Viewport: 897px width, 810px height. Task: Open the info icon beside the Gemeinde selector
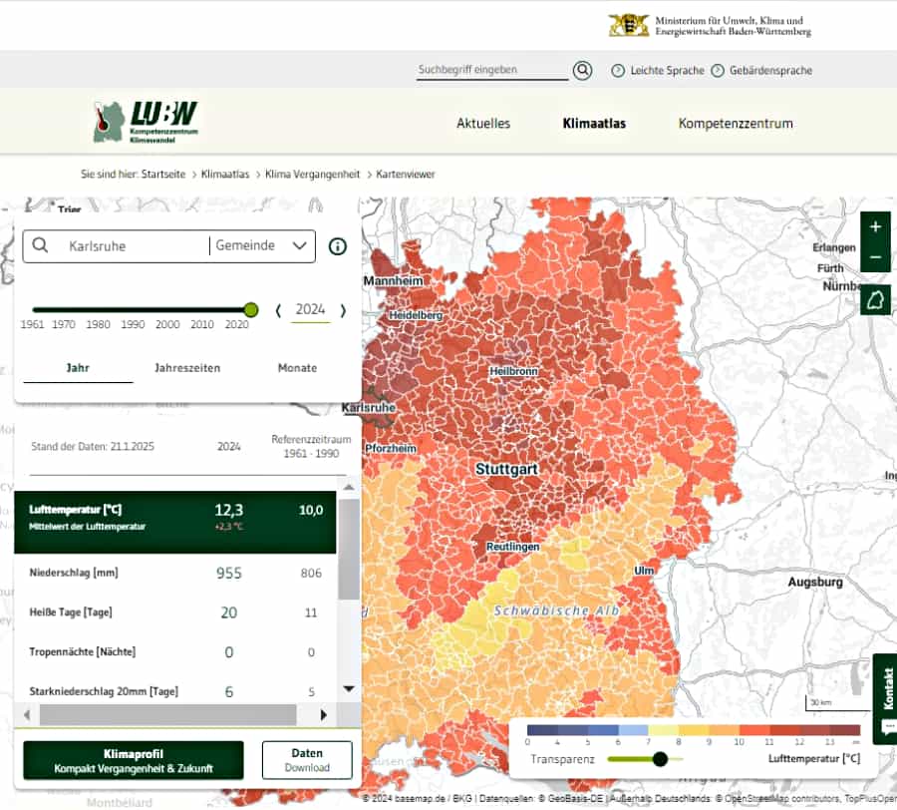[x=337, y=245]
